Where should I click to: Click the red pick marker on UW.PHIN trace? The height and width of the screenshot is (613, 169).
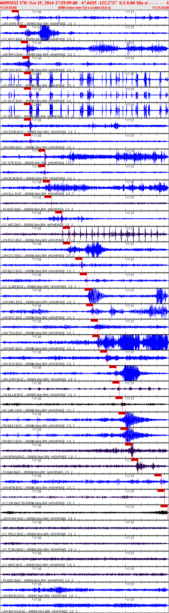(164, 506)
